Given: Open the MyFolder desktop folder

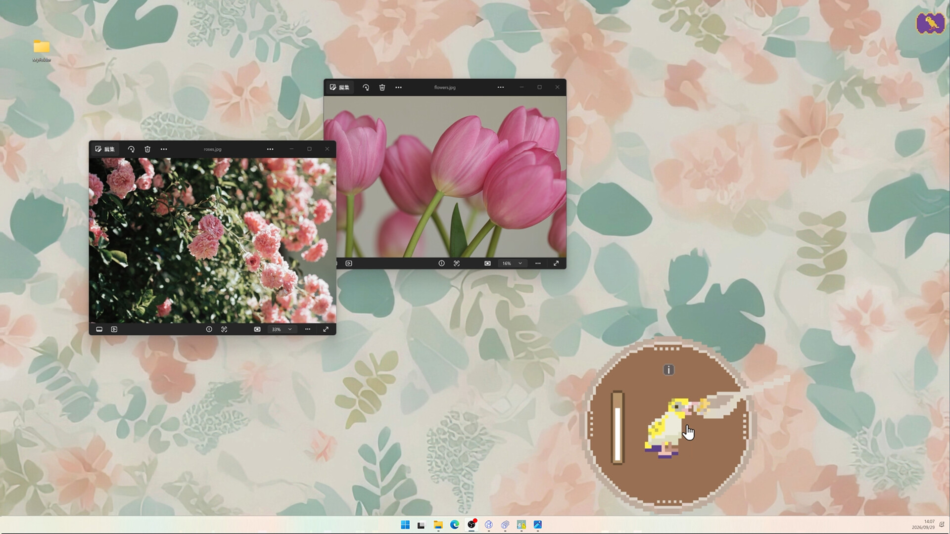Looking at the screenshot, I should 42,50.
